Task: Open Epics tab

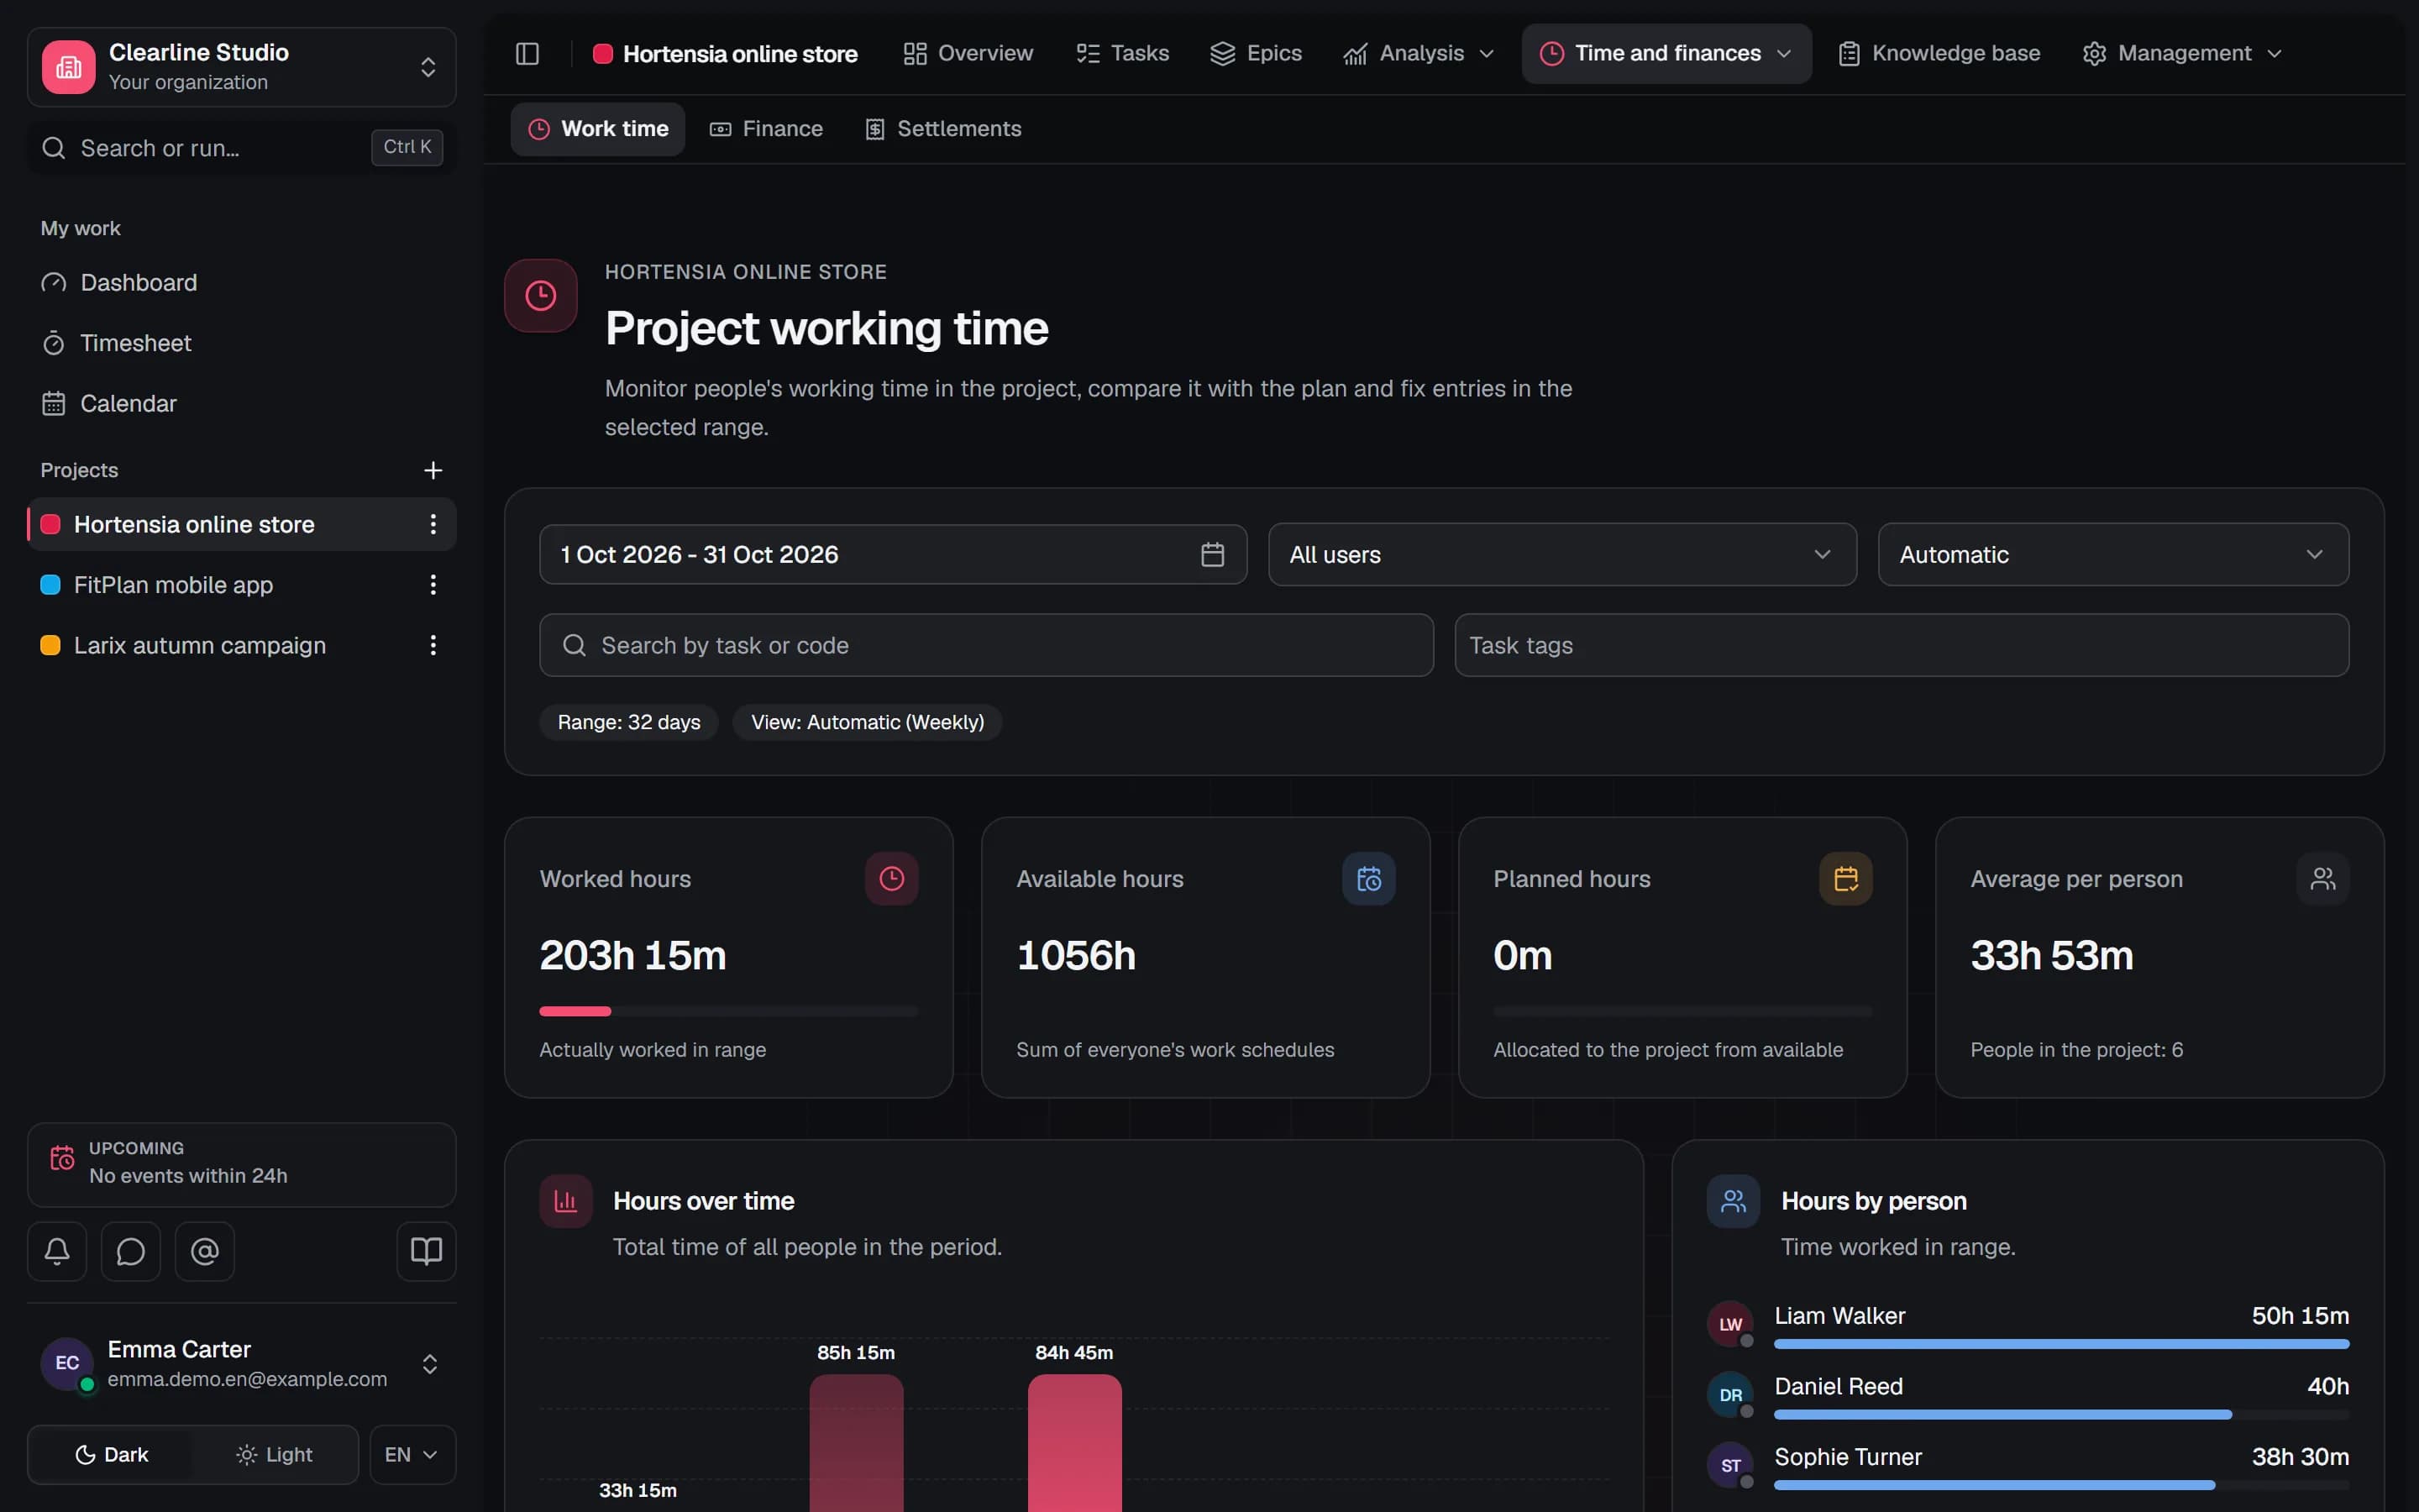Action: (x=1256, y=53)
